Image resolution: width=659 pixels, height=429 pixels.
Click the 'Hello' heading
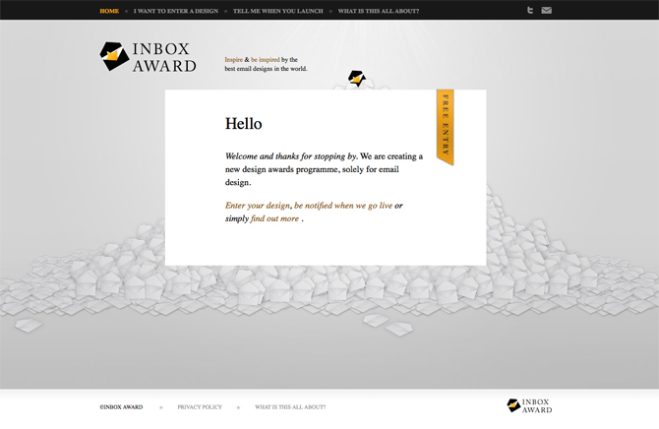(x=244, y=124)
